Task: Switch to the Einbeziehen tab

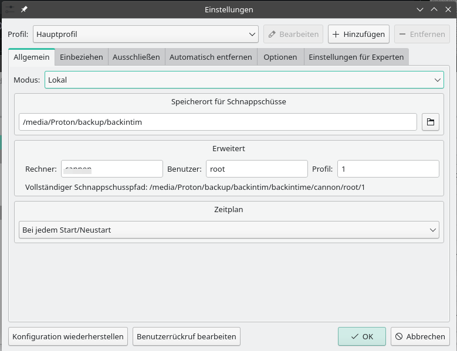Action: [x=81, y=57]
